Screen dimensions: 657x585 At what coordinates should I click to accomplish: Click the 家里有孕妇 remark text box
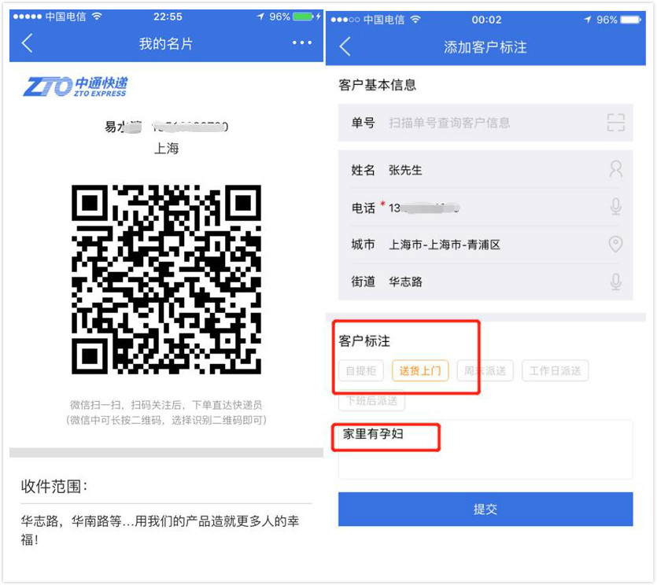(x=485, y=449)
